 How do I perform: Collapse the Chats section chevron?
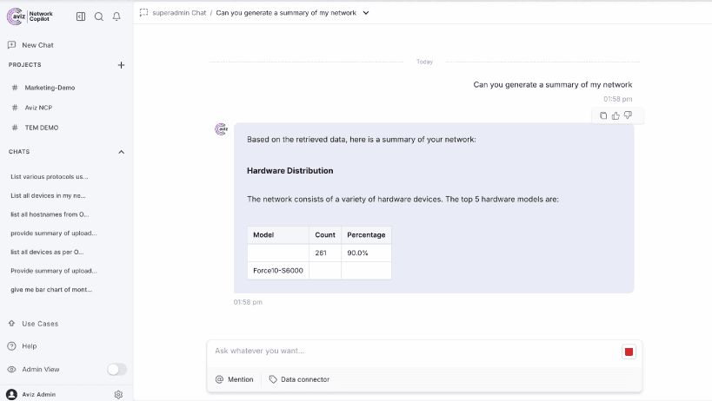[x=121, y=152]
